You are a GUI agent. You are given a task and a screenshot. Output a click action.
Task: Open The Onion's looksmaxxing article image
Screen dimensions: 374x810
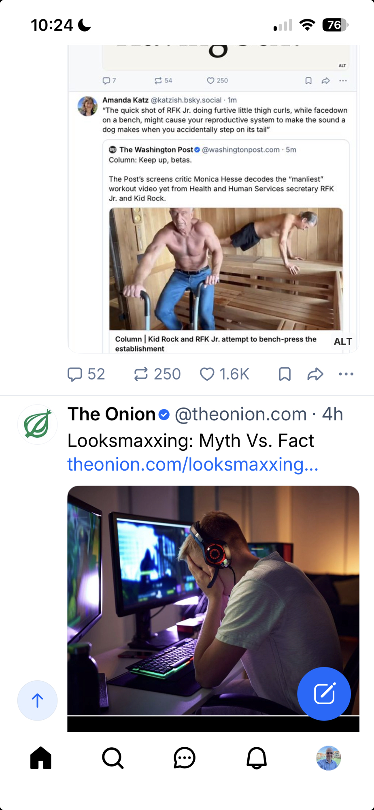tap(213, 599)
